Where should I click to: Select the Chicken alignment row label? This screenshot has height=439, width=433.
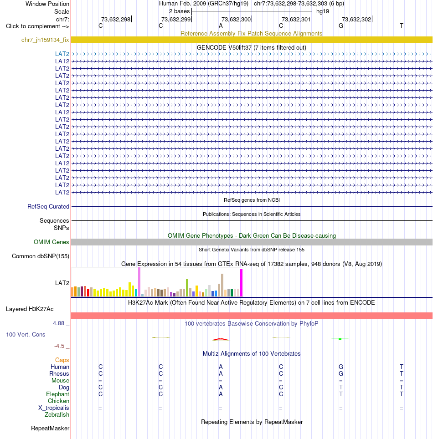point(58,401)
